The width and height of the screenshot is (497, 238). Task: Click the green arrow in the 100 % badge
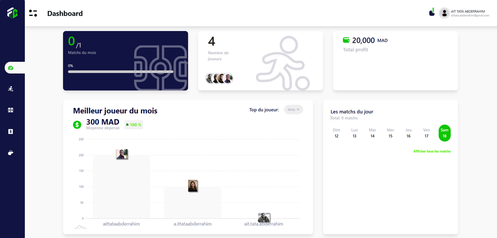point(127,125)
